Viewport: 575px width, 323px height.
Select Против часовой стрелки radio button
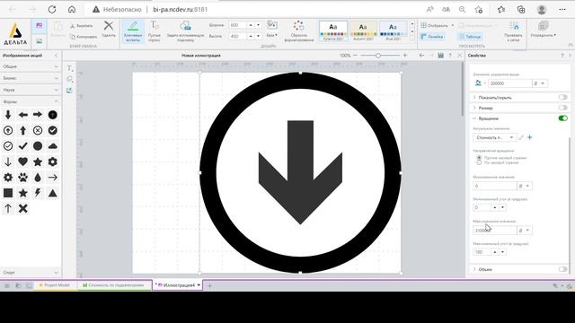click(x=479, y=158)
